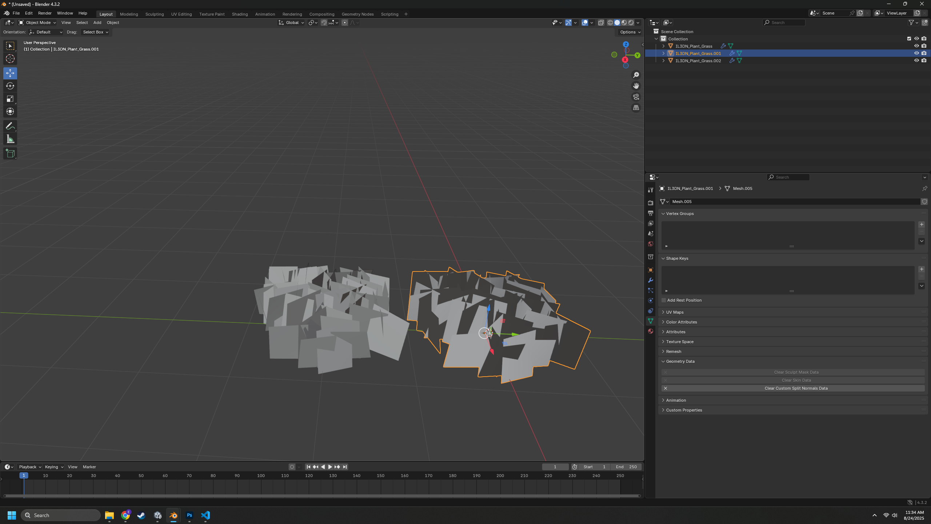Open Photoshop from the Windows taskbar
The width and height of the screenshot is (931, 524).
tap(189, 515)
